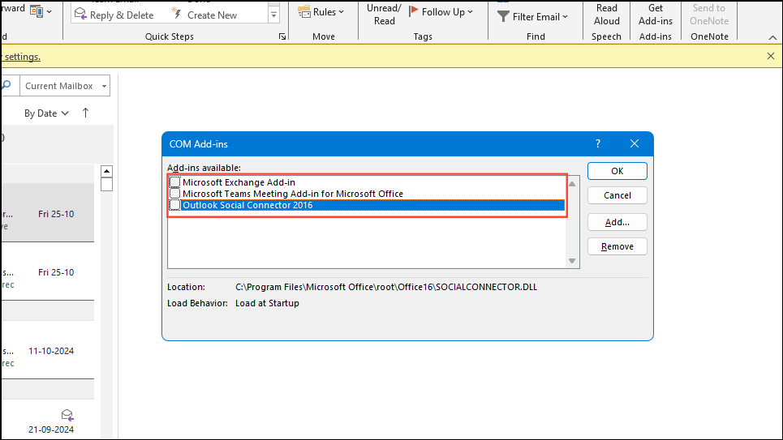Click OK in COM Add-ins dialog

click(617, 171)
